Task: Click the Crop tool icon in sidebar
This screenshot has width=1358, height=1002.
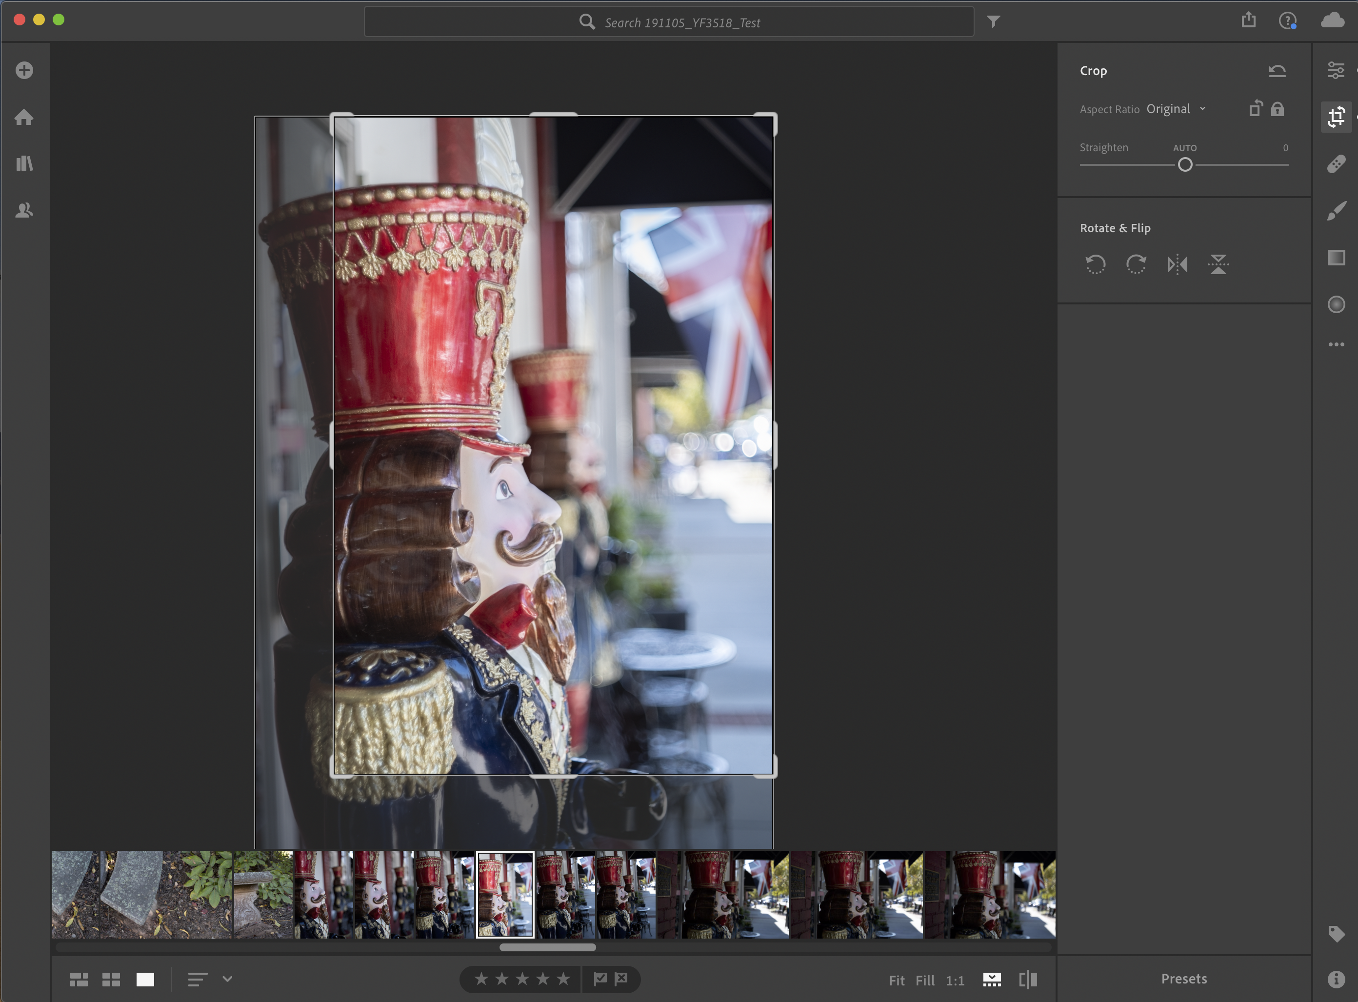Action: [x=1337, y=117]
